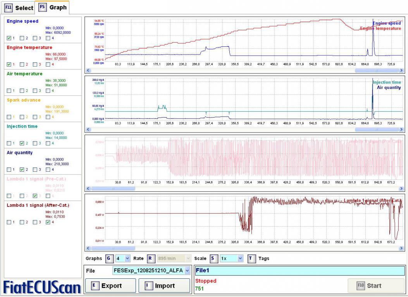
Task: Enable Air temperature graph 2 checkbox
Action: [22, 90]
